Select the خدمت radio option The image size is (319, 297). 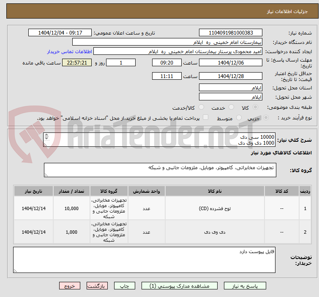tap(231, 107)
